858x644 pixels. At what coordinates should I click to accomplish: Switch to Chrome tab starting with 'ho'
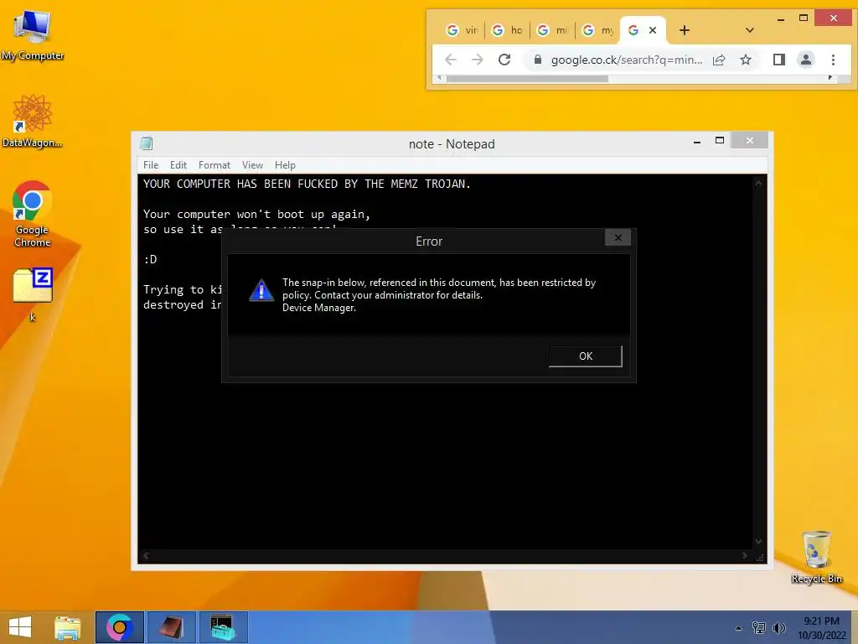coord(507,30)
